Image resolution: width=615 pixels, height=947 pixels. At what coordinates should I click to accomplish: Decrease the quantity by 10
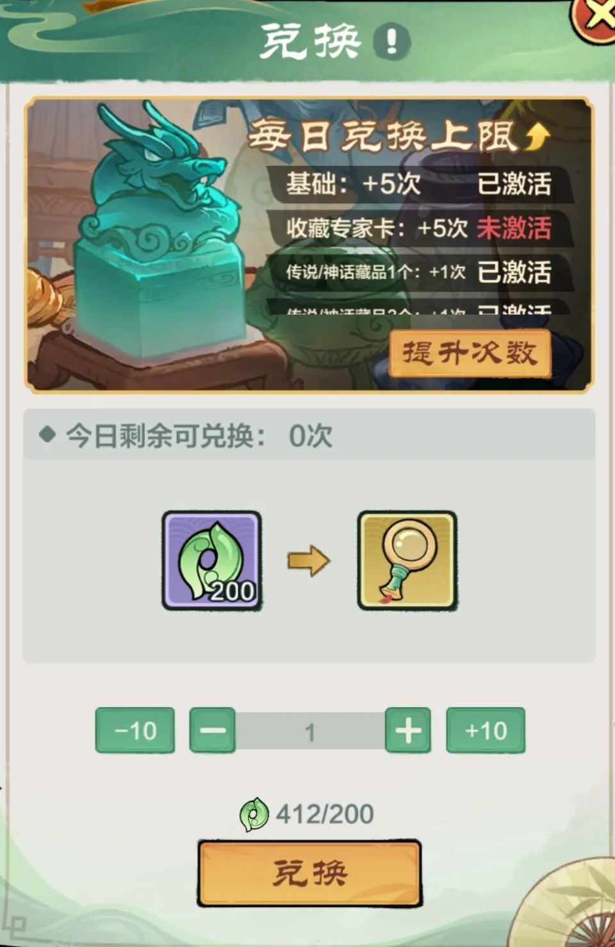click(x=135, y=730)
